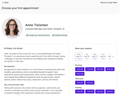Book the 6:00 PM evening slot

(x=80, y=92)
